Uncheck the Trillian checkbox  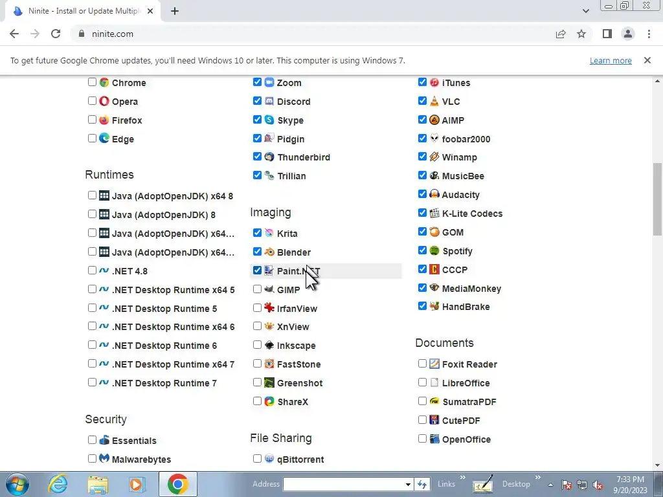tap(257, 175)
